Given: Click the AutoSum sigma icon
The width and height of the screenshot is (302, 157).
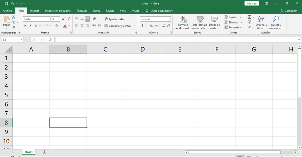Looking at the screenshot, I should click(x=249, y=17).
